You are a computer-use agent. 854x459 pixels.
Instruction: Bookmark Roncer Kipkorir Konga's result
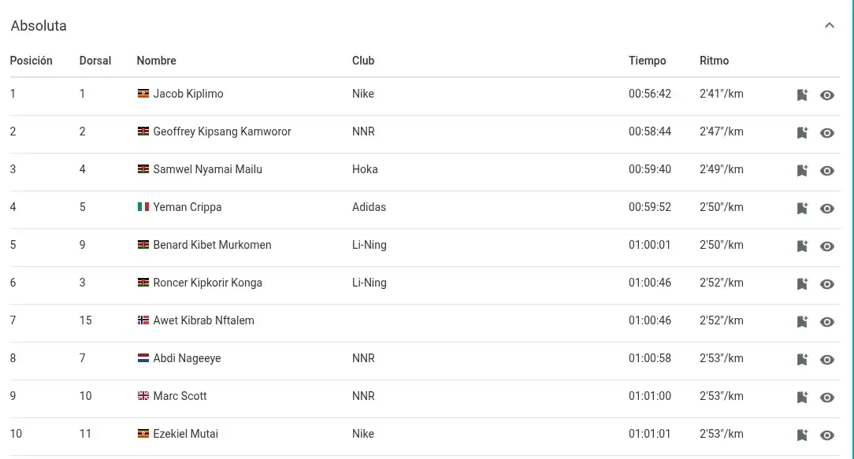802,284
